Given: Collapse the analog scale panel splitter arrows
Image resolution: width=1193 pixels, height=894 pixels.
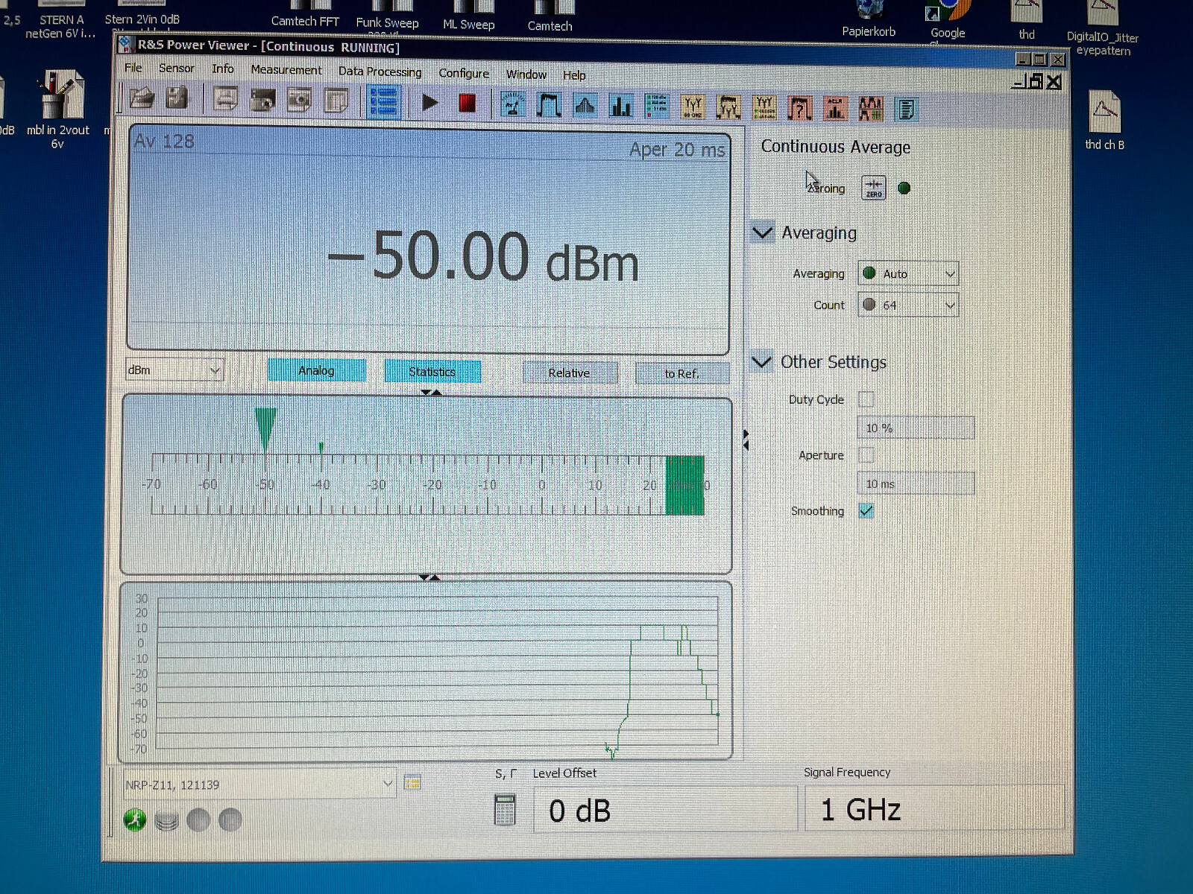Looking at the screenshot, I should coord(431,392).
